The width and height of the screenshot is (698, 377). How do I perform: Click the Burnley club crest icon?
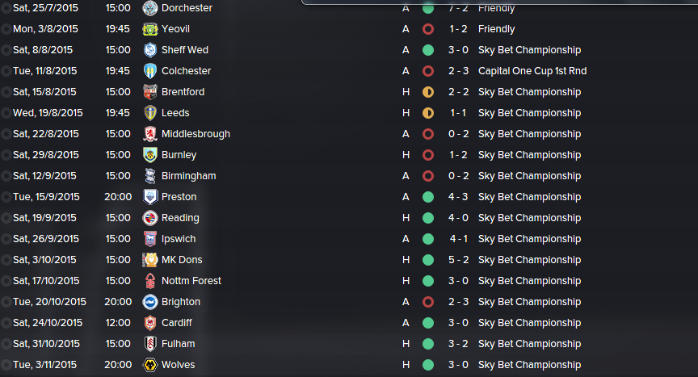click(150, 155)
